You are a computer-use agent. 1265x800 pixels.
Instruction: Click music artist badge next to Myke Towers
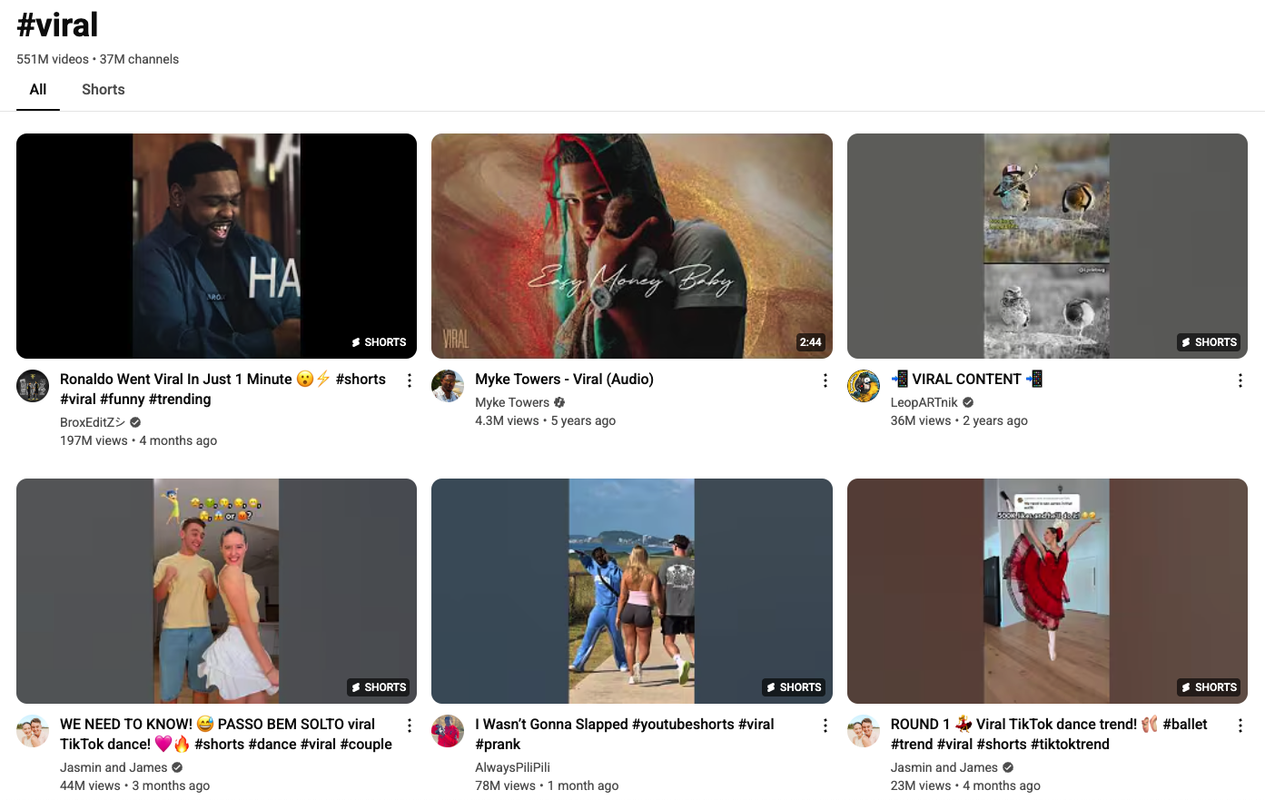point(559,402)
